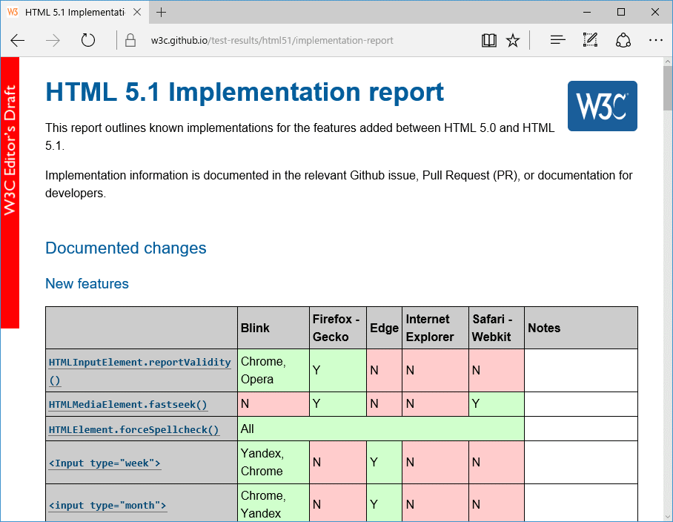This screenshot has width=673, height=522.
Task: View site information via the lock icon
Action: click(x=130, y=40)
